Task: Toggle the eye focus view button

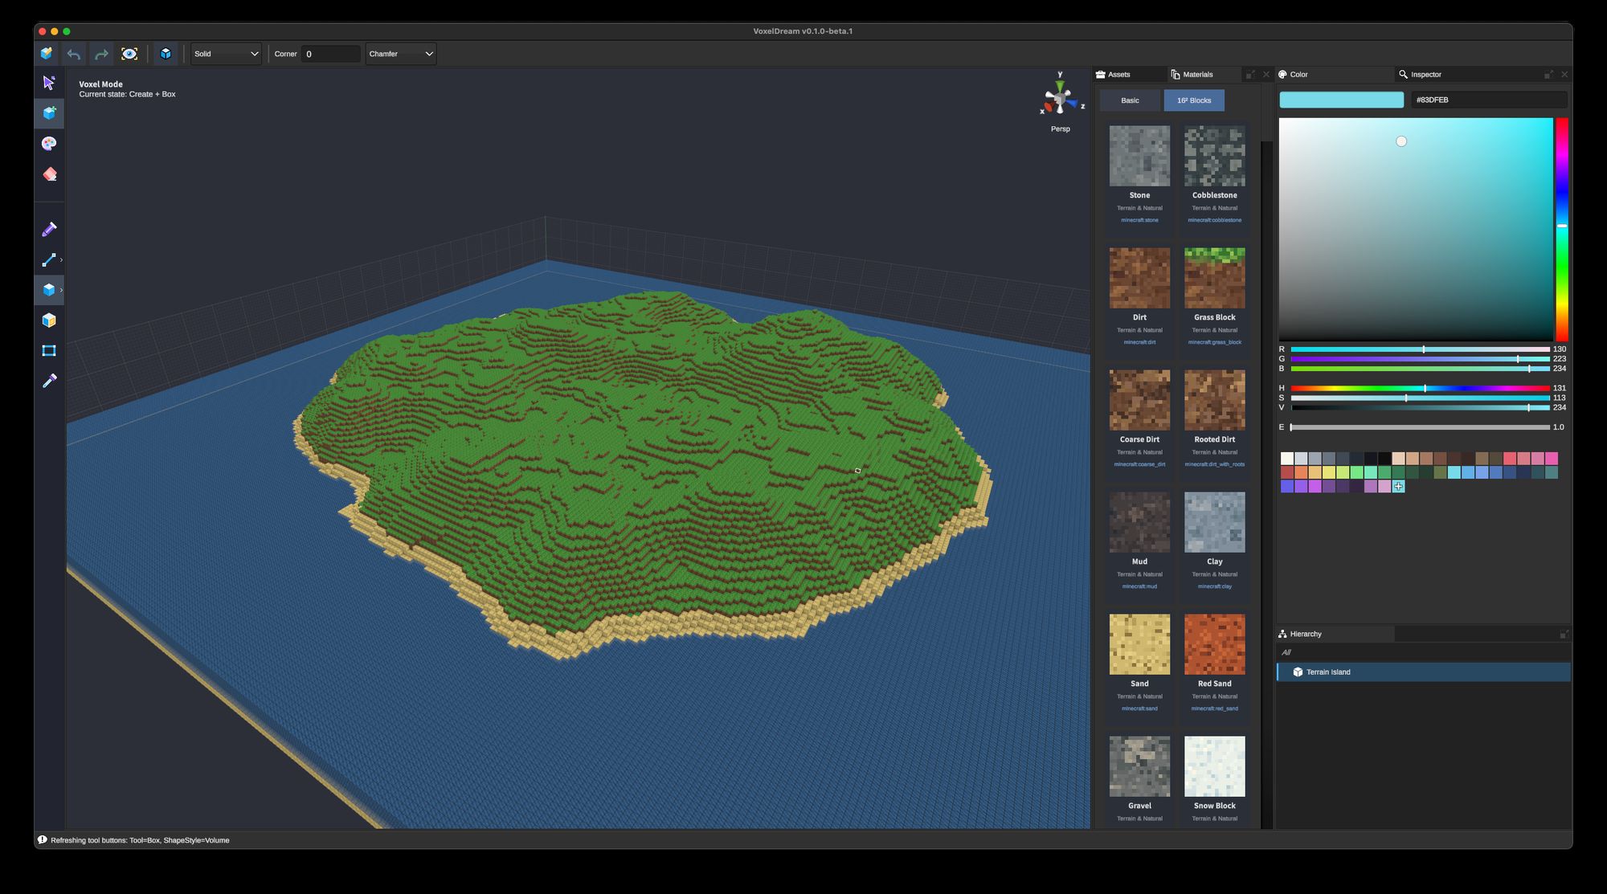Action: (x=129, y=54)
